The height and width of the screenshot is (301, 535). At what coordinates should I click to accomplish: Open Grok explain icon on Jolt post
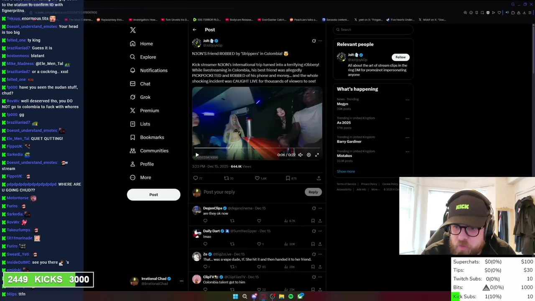[x=314, y=41]
